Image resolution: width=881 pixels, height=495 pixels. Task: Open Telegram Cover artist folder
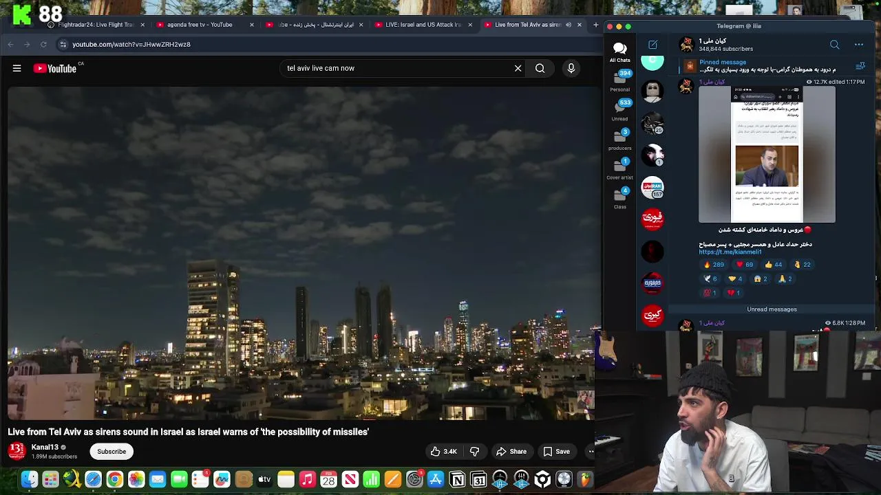click(619, 169)
